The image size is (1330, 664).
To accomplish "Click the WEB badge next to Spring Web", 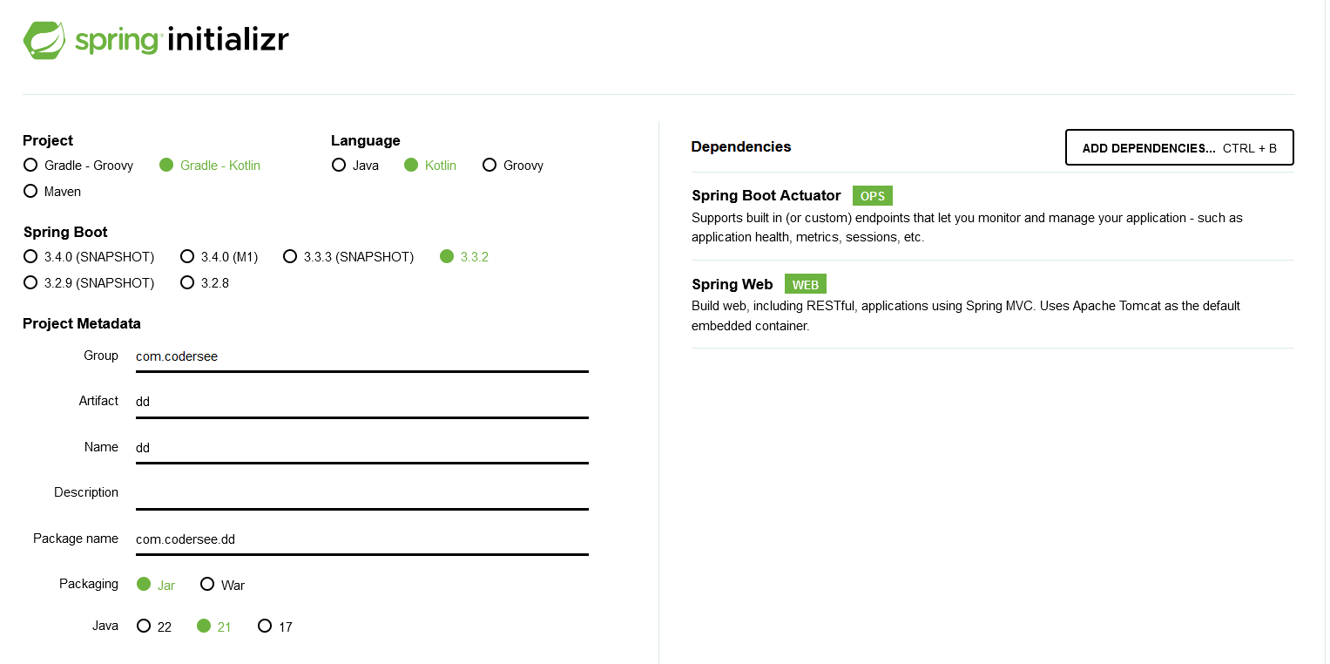I will pyautogui.click(x=805, y=283).
